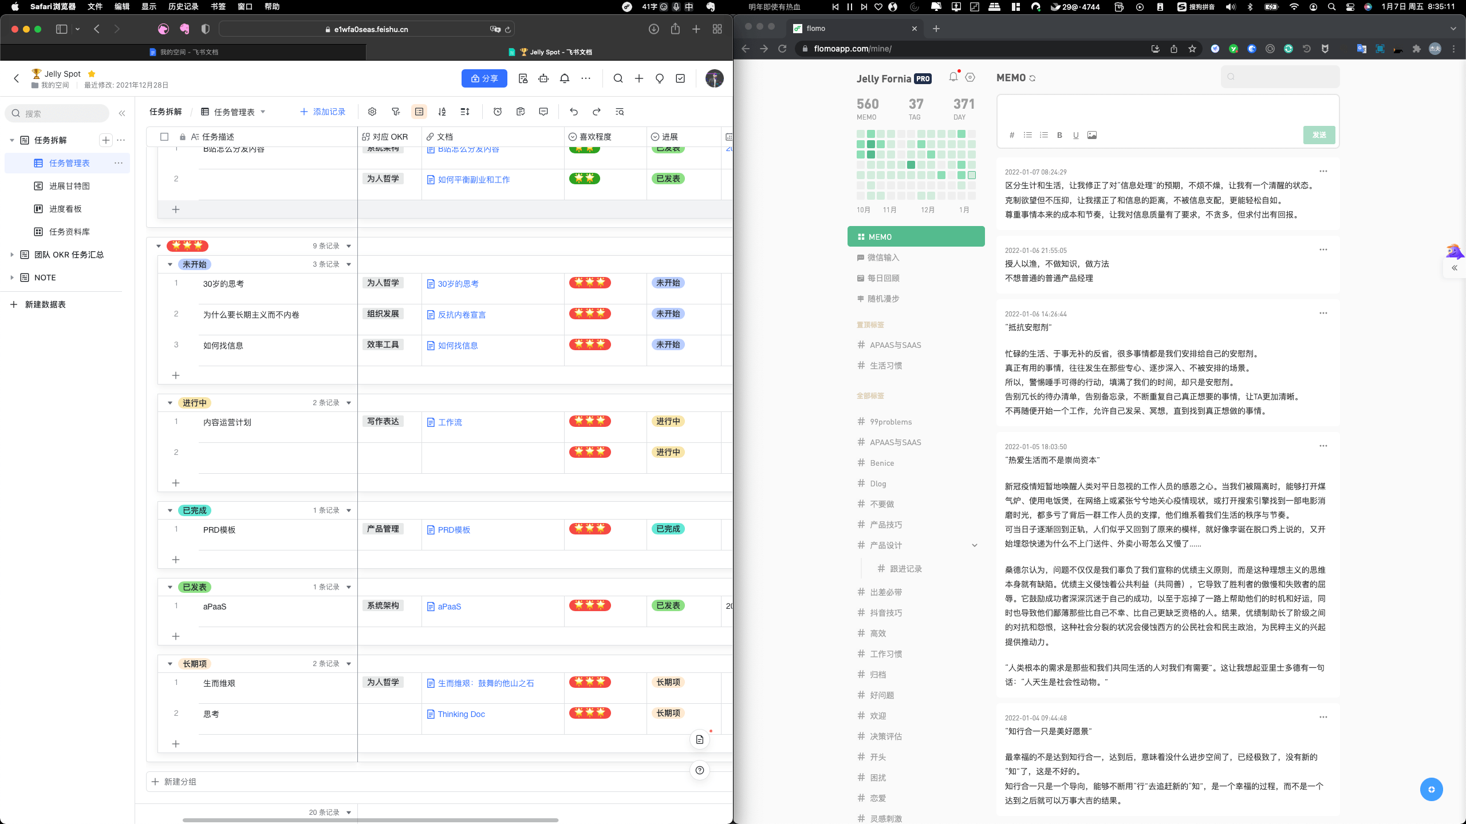Click the hashtag tag icon in flomo editor

pos(1012,135)
